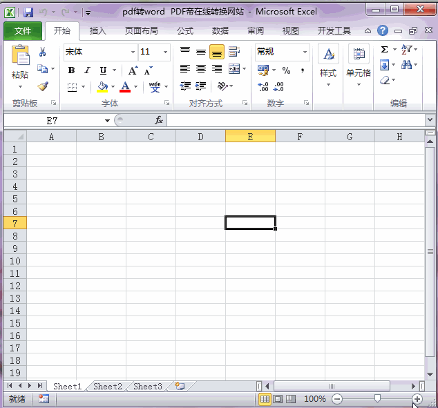Toggle italic formatting

point(87,70)
